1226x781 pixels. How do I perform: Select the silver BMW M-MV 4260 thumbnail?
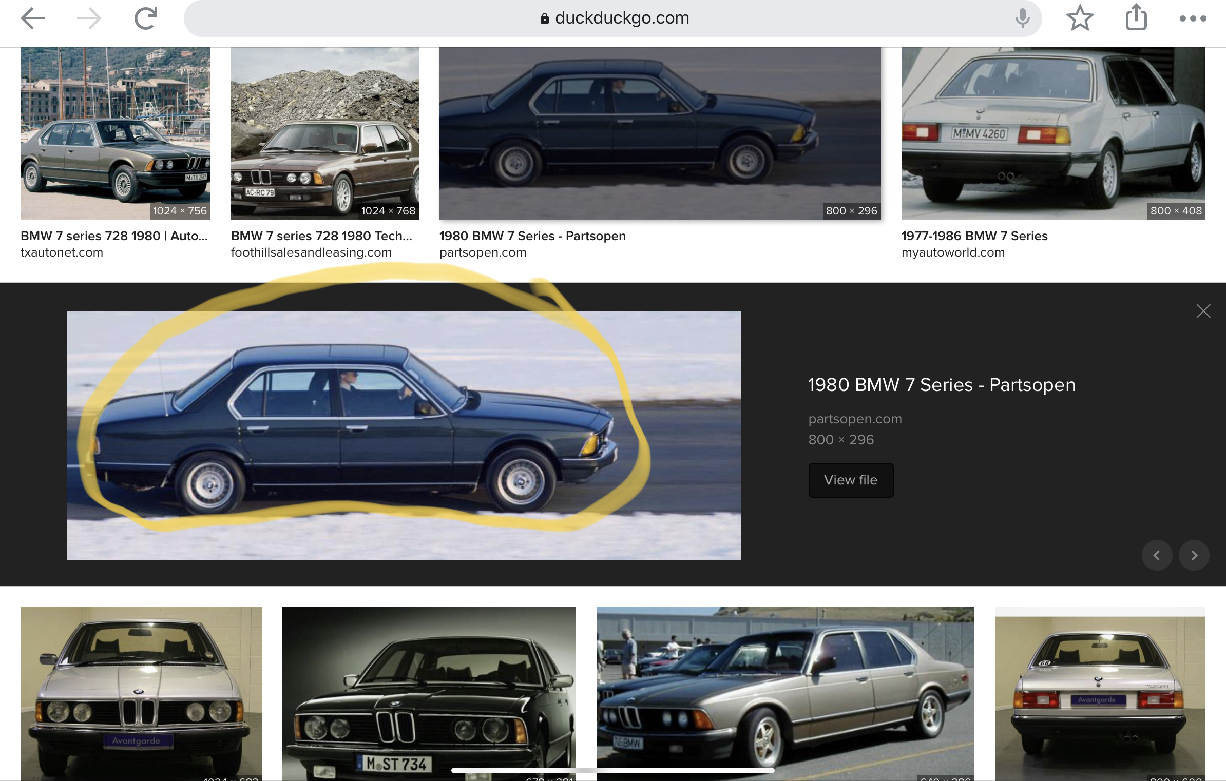click(1053, 133)
